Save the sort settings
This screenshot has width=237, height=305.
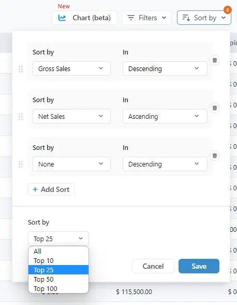[199, 266]
